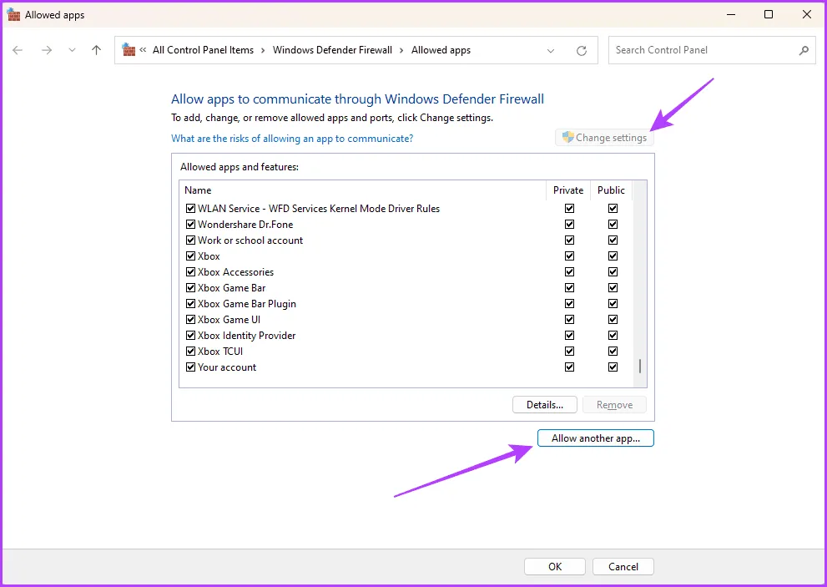This screenshot has height=587, width=827.
Task: Click the shield icon on Change settings
Action: tap(568, 137)
